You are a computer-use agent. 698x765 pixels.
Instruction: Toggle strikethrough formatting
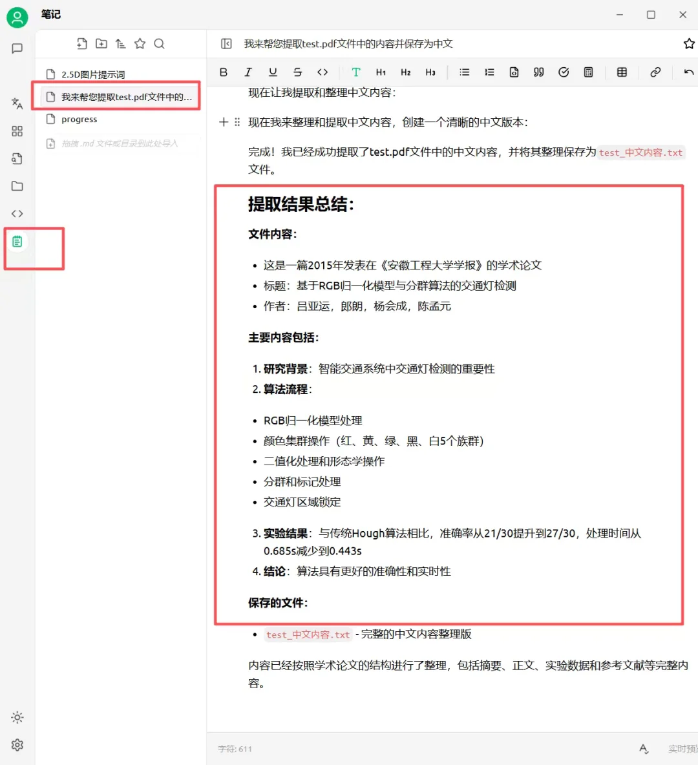pos(297,72)
